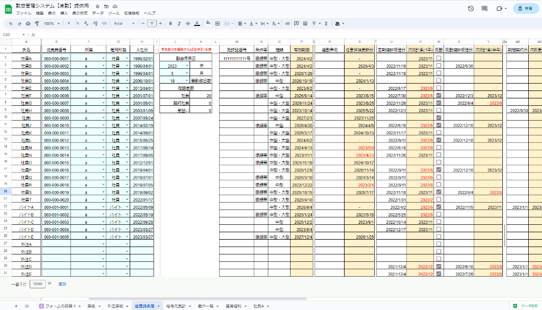
Task: Click the 追加 add rows link
Action: tap(62, 284)
